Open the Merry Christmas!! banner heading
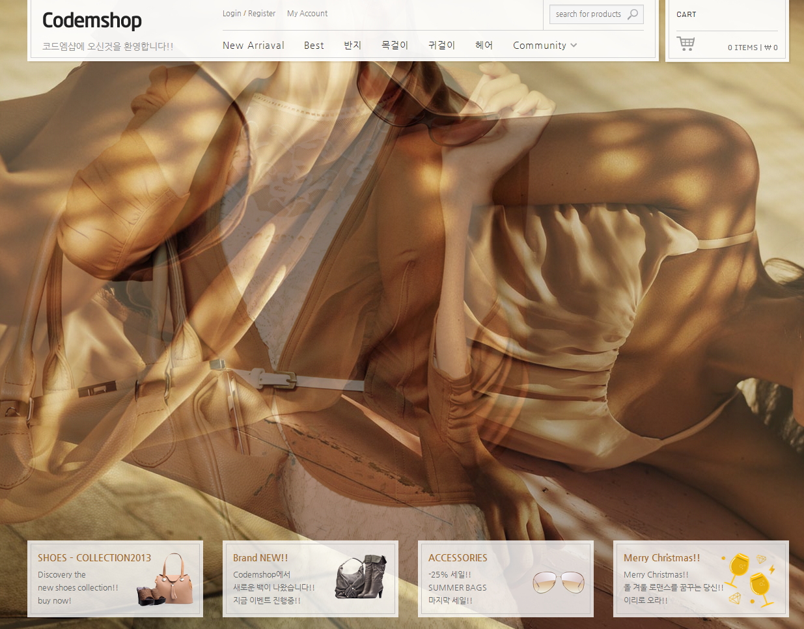 pos(662,558)
